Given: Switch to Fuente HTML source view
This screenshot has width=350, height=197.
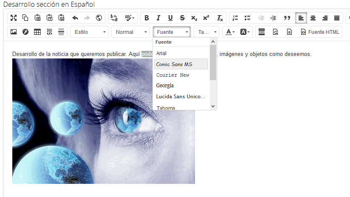Looking at the screenshot, I should 320,32.
